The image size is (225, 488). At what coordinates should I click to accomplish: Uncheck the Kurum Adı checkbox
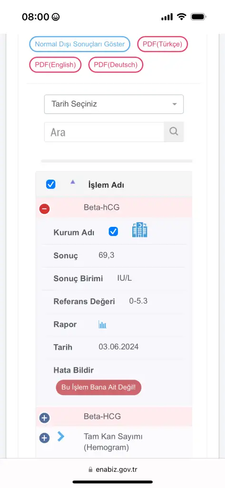pyautogui.click(x=113, y=232)
